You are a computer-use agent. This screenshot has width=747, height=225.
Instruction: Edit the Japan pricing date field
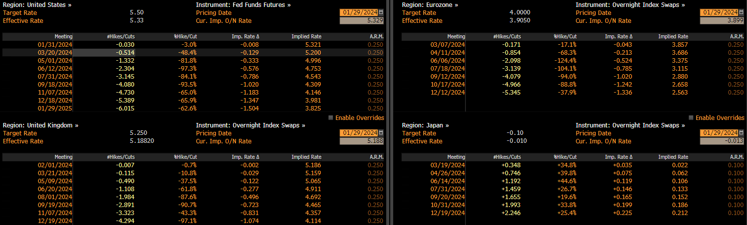click(x=719, y=133)
